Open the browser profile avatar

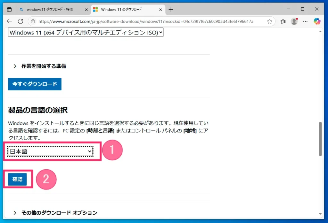(x=294, y=21)
